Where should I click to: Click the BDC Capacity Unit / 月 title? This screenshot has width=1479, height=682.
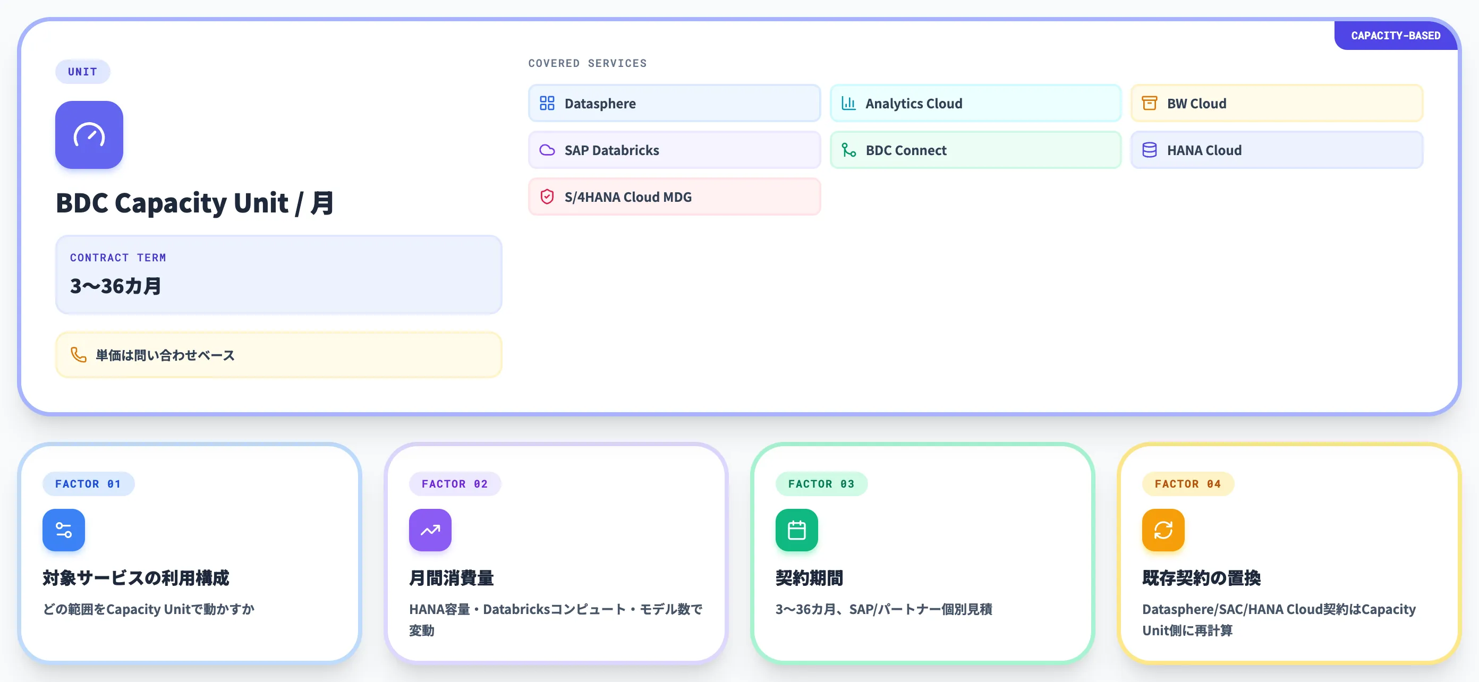(194, 203)
